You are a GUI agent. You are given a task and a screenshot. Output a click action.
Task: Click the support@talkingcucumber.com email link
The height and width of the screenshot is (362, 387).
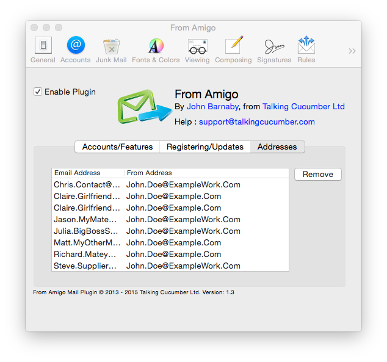point(257,122)
